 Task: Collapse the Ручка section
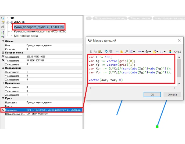3,98
